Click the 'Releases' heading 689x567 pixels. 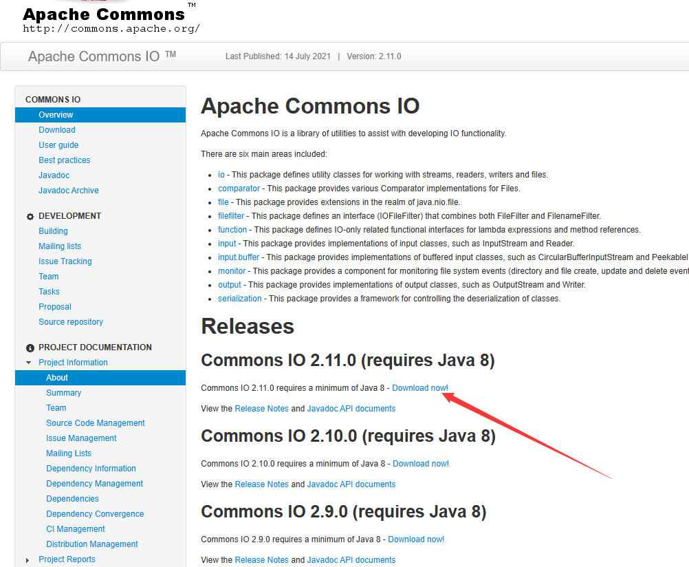[248, 326]
